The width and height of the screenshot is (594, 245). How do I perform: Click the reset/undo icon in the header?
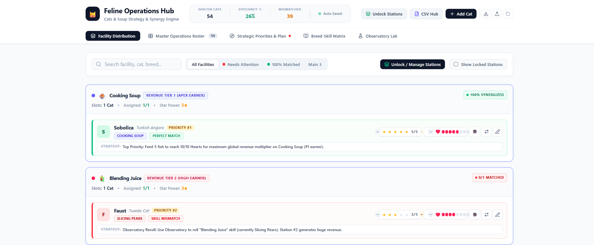pyautogui.click(x=508, y=14)
